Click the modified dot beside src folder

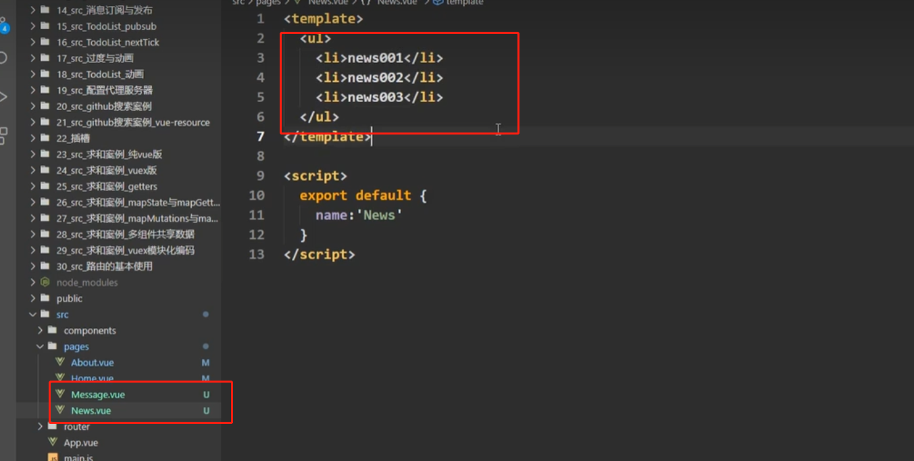point(206,314)
